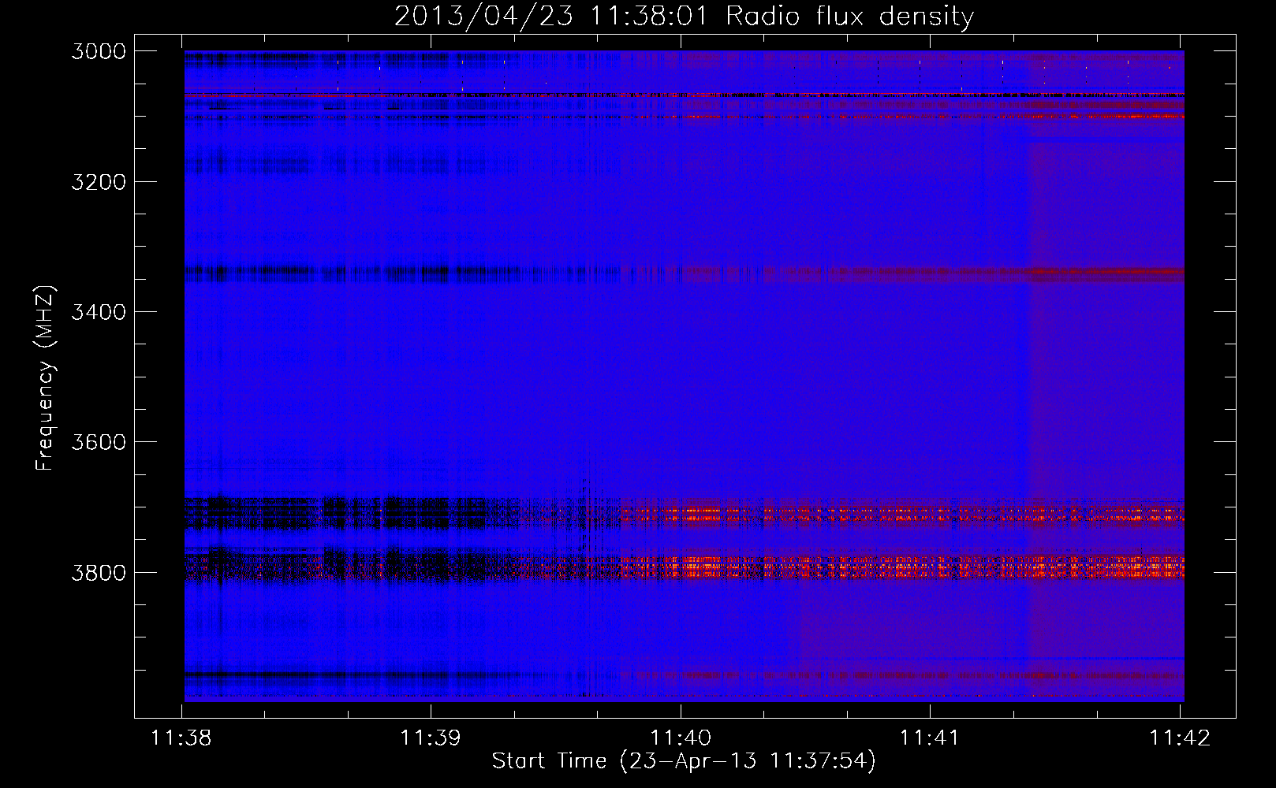Screen dimensions: 1276x788
Task: Click the 11:42 time tick label
Action: coord(1180,738)
